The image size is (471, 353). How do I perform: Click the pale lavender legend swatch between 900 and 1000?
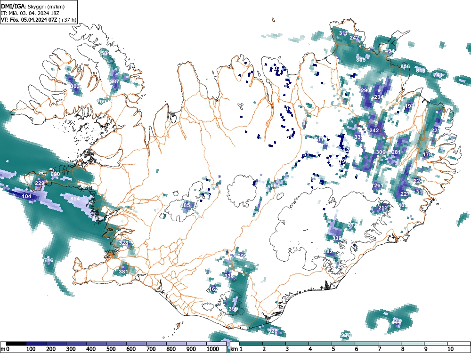(x=197, y=344)
